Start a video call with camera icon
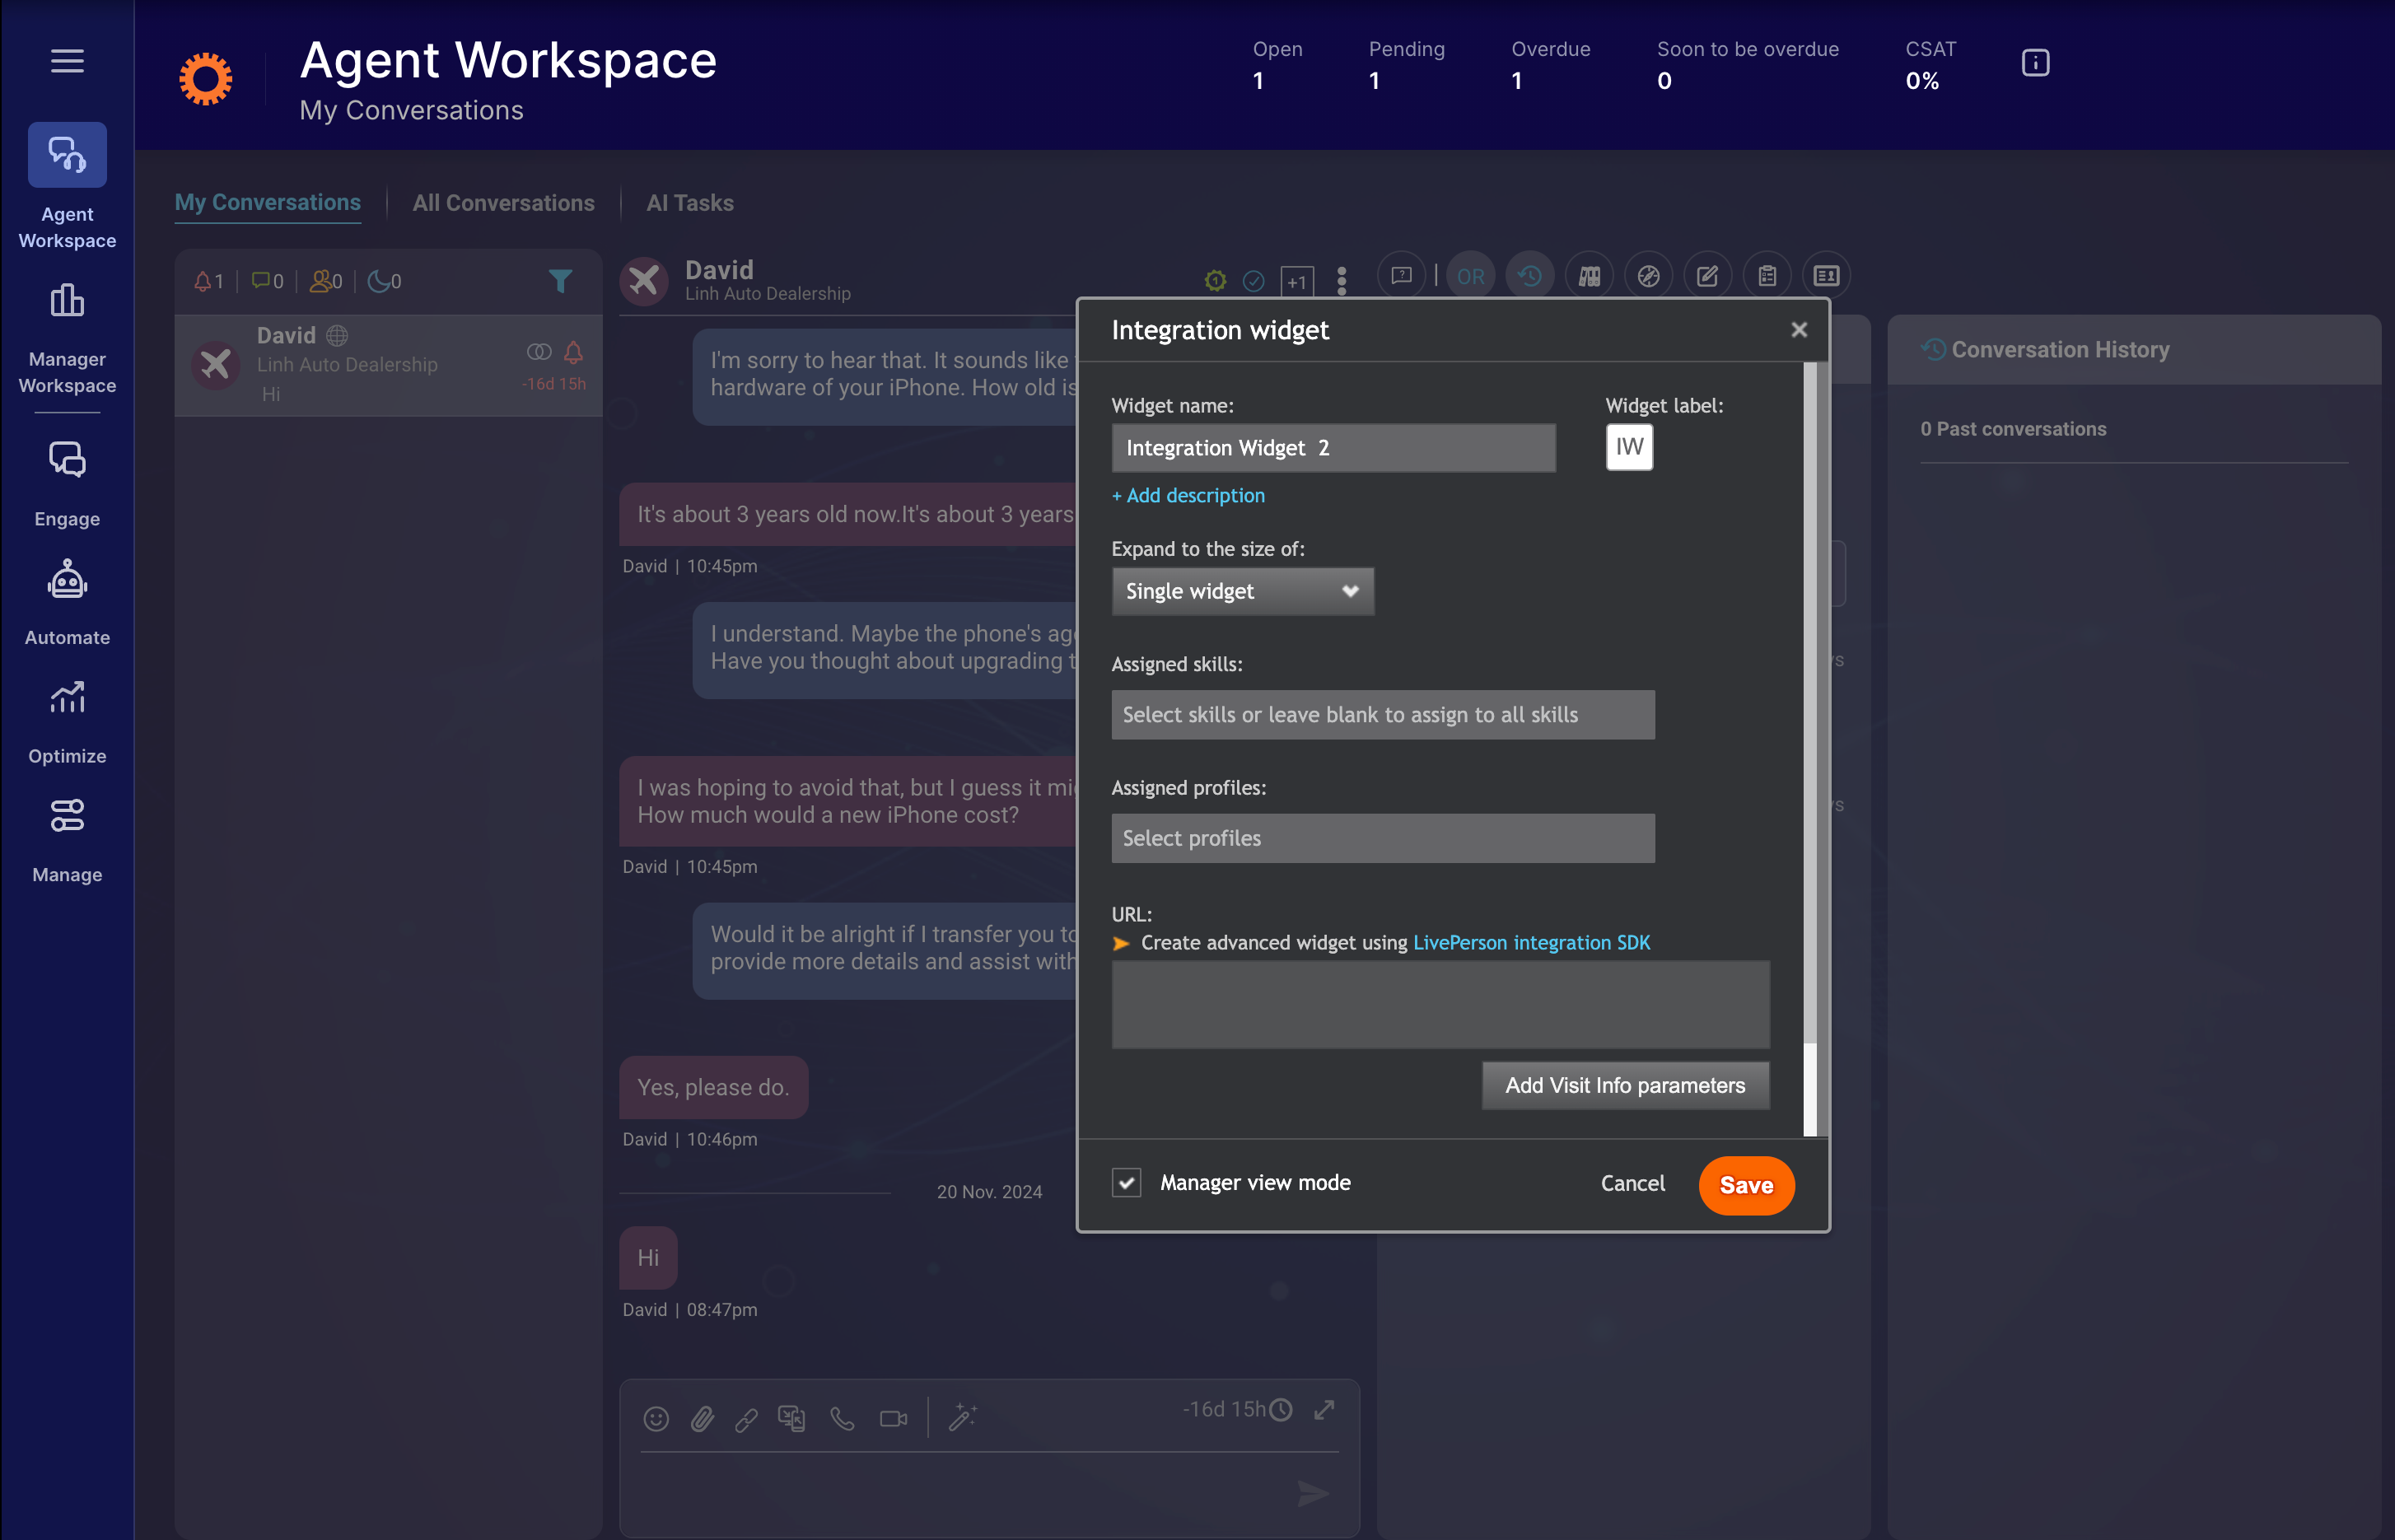Viewport: 2395px width, 1540px height. pos(893,1419)
